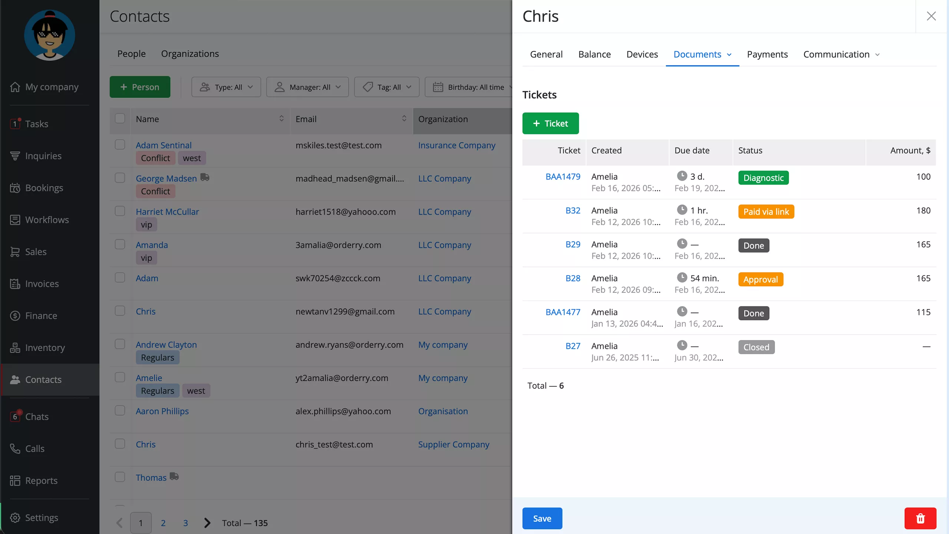Create a new ticket for Chris
949x534 pixels.
(550, 123)
